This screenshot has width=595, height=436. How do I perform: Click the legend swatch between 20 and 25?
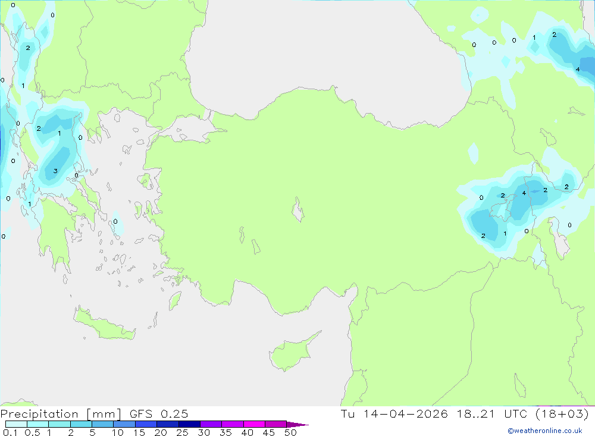pyautogui.click(x=167, y=424)
